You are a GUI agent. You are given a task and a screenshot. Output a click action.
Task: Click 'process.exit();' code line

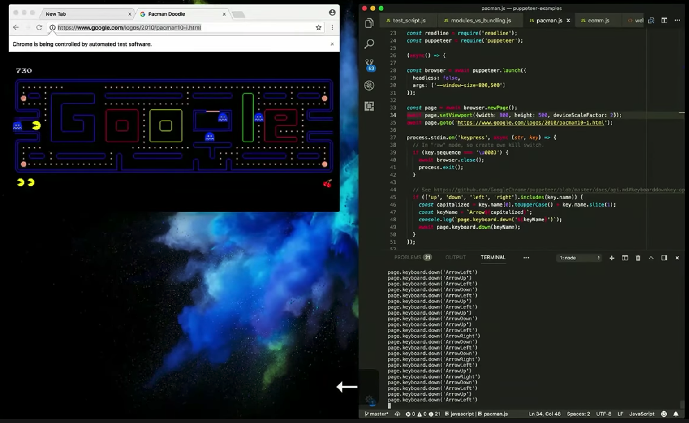click(441, 168)
